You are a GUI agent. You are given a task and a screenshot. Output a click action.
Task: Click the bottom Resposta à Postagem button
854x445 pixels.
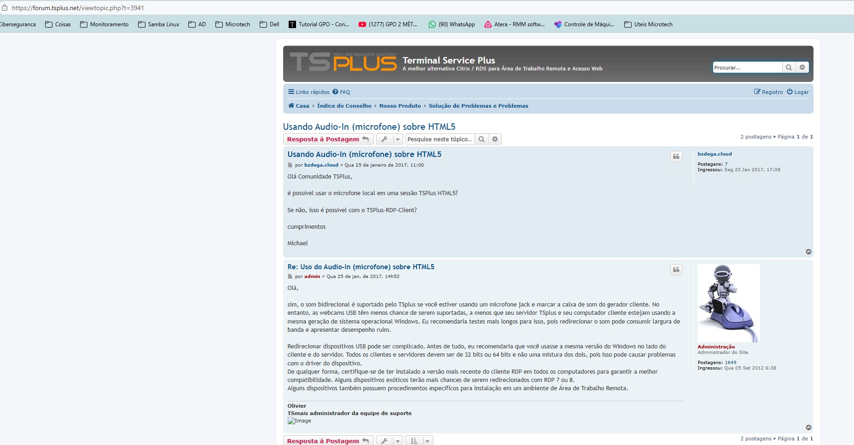pyautogui.click(x=328, y=440)
